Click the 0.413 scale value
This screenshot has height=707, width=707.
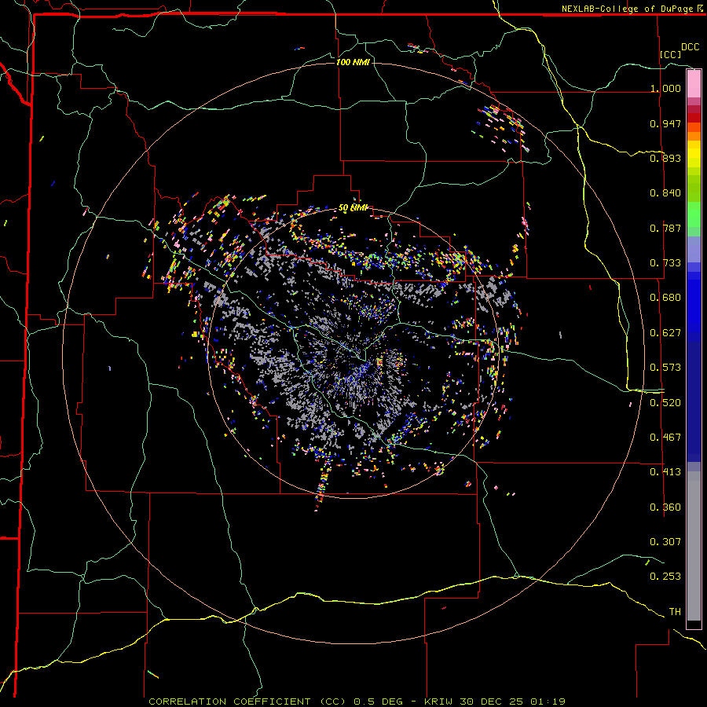coord(665,472)
